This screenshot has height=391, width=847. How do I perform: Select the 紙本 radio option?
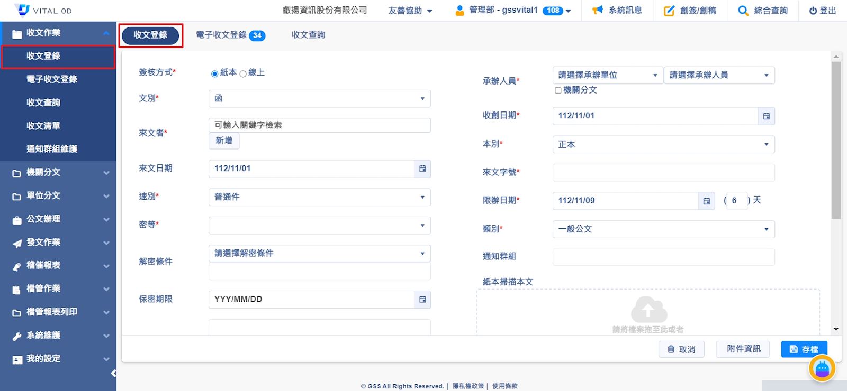(214, 73)
